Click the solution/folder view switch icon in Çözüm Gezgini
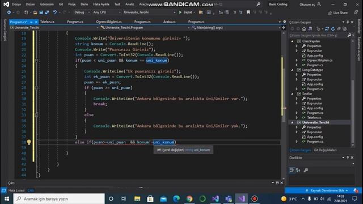Image resolution: width=363 pixels, height=204 pixels. [310, 29]
